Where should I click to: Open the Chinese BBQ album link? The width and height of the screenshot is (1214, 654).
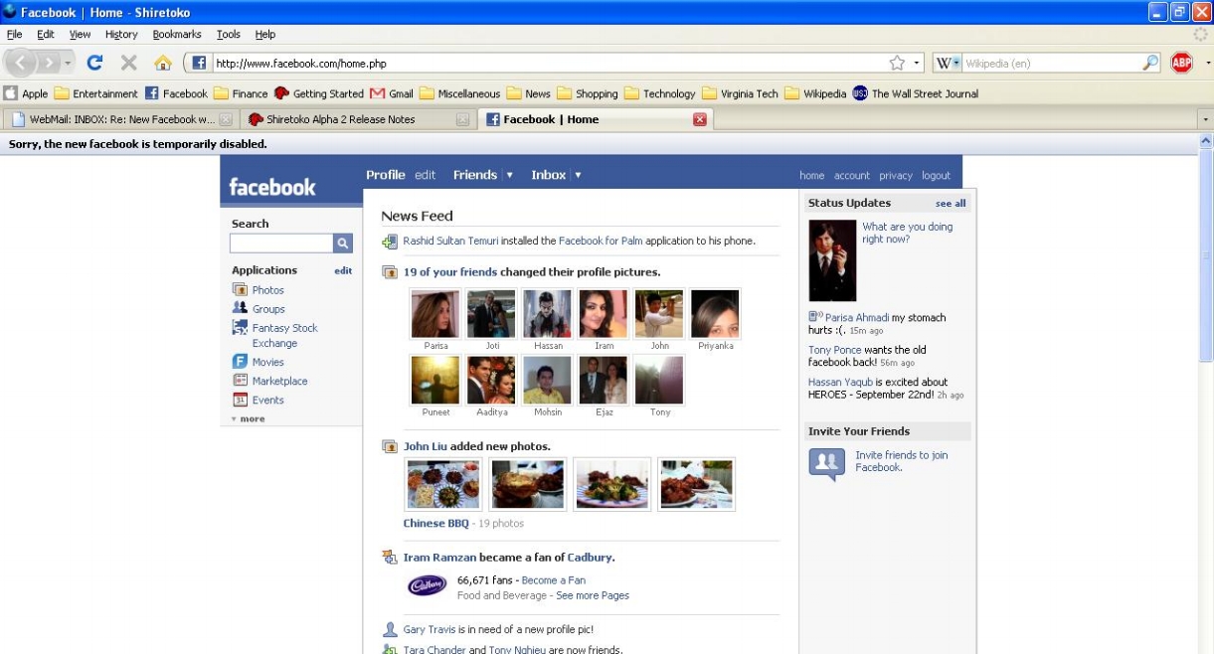[435, 523]
